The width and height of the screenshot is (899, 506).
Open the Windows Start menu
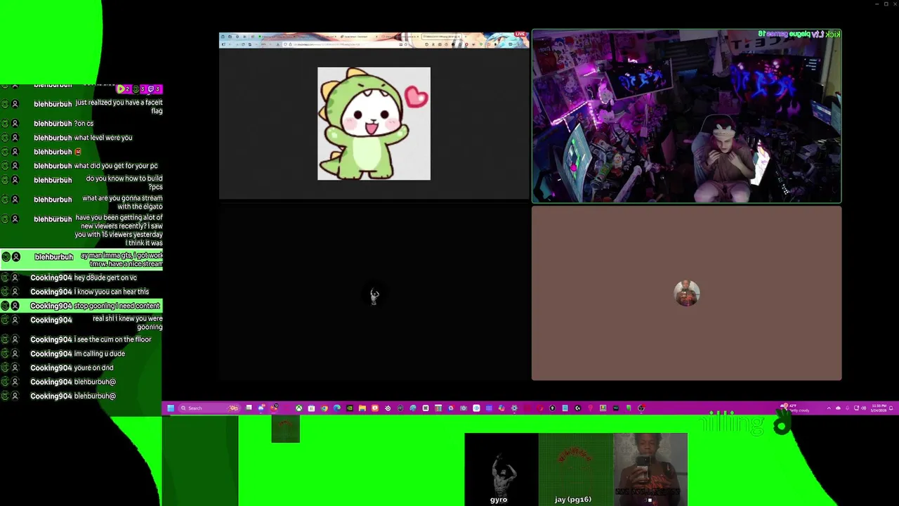[171, 408]
